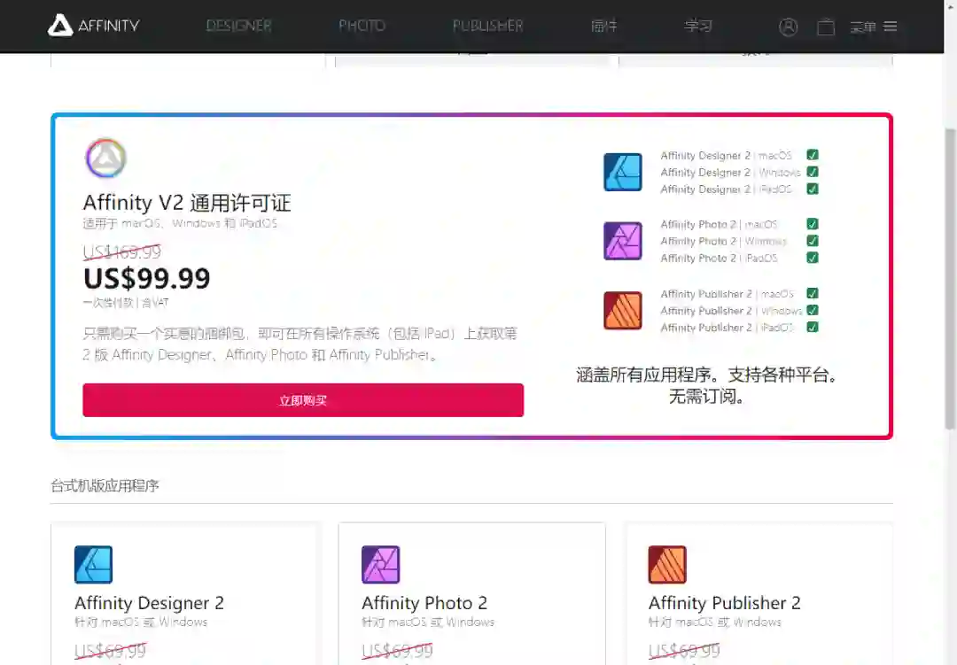Click the Affinity Publisher 2 Windows checkmark

(x=813, y=311)
